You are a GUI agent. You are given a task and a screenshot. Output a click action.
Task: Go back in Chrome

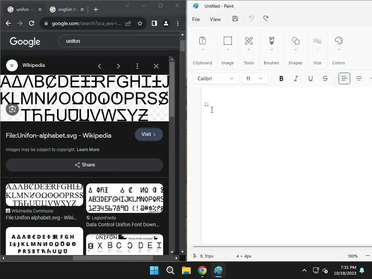click(x=8, y=23)
